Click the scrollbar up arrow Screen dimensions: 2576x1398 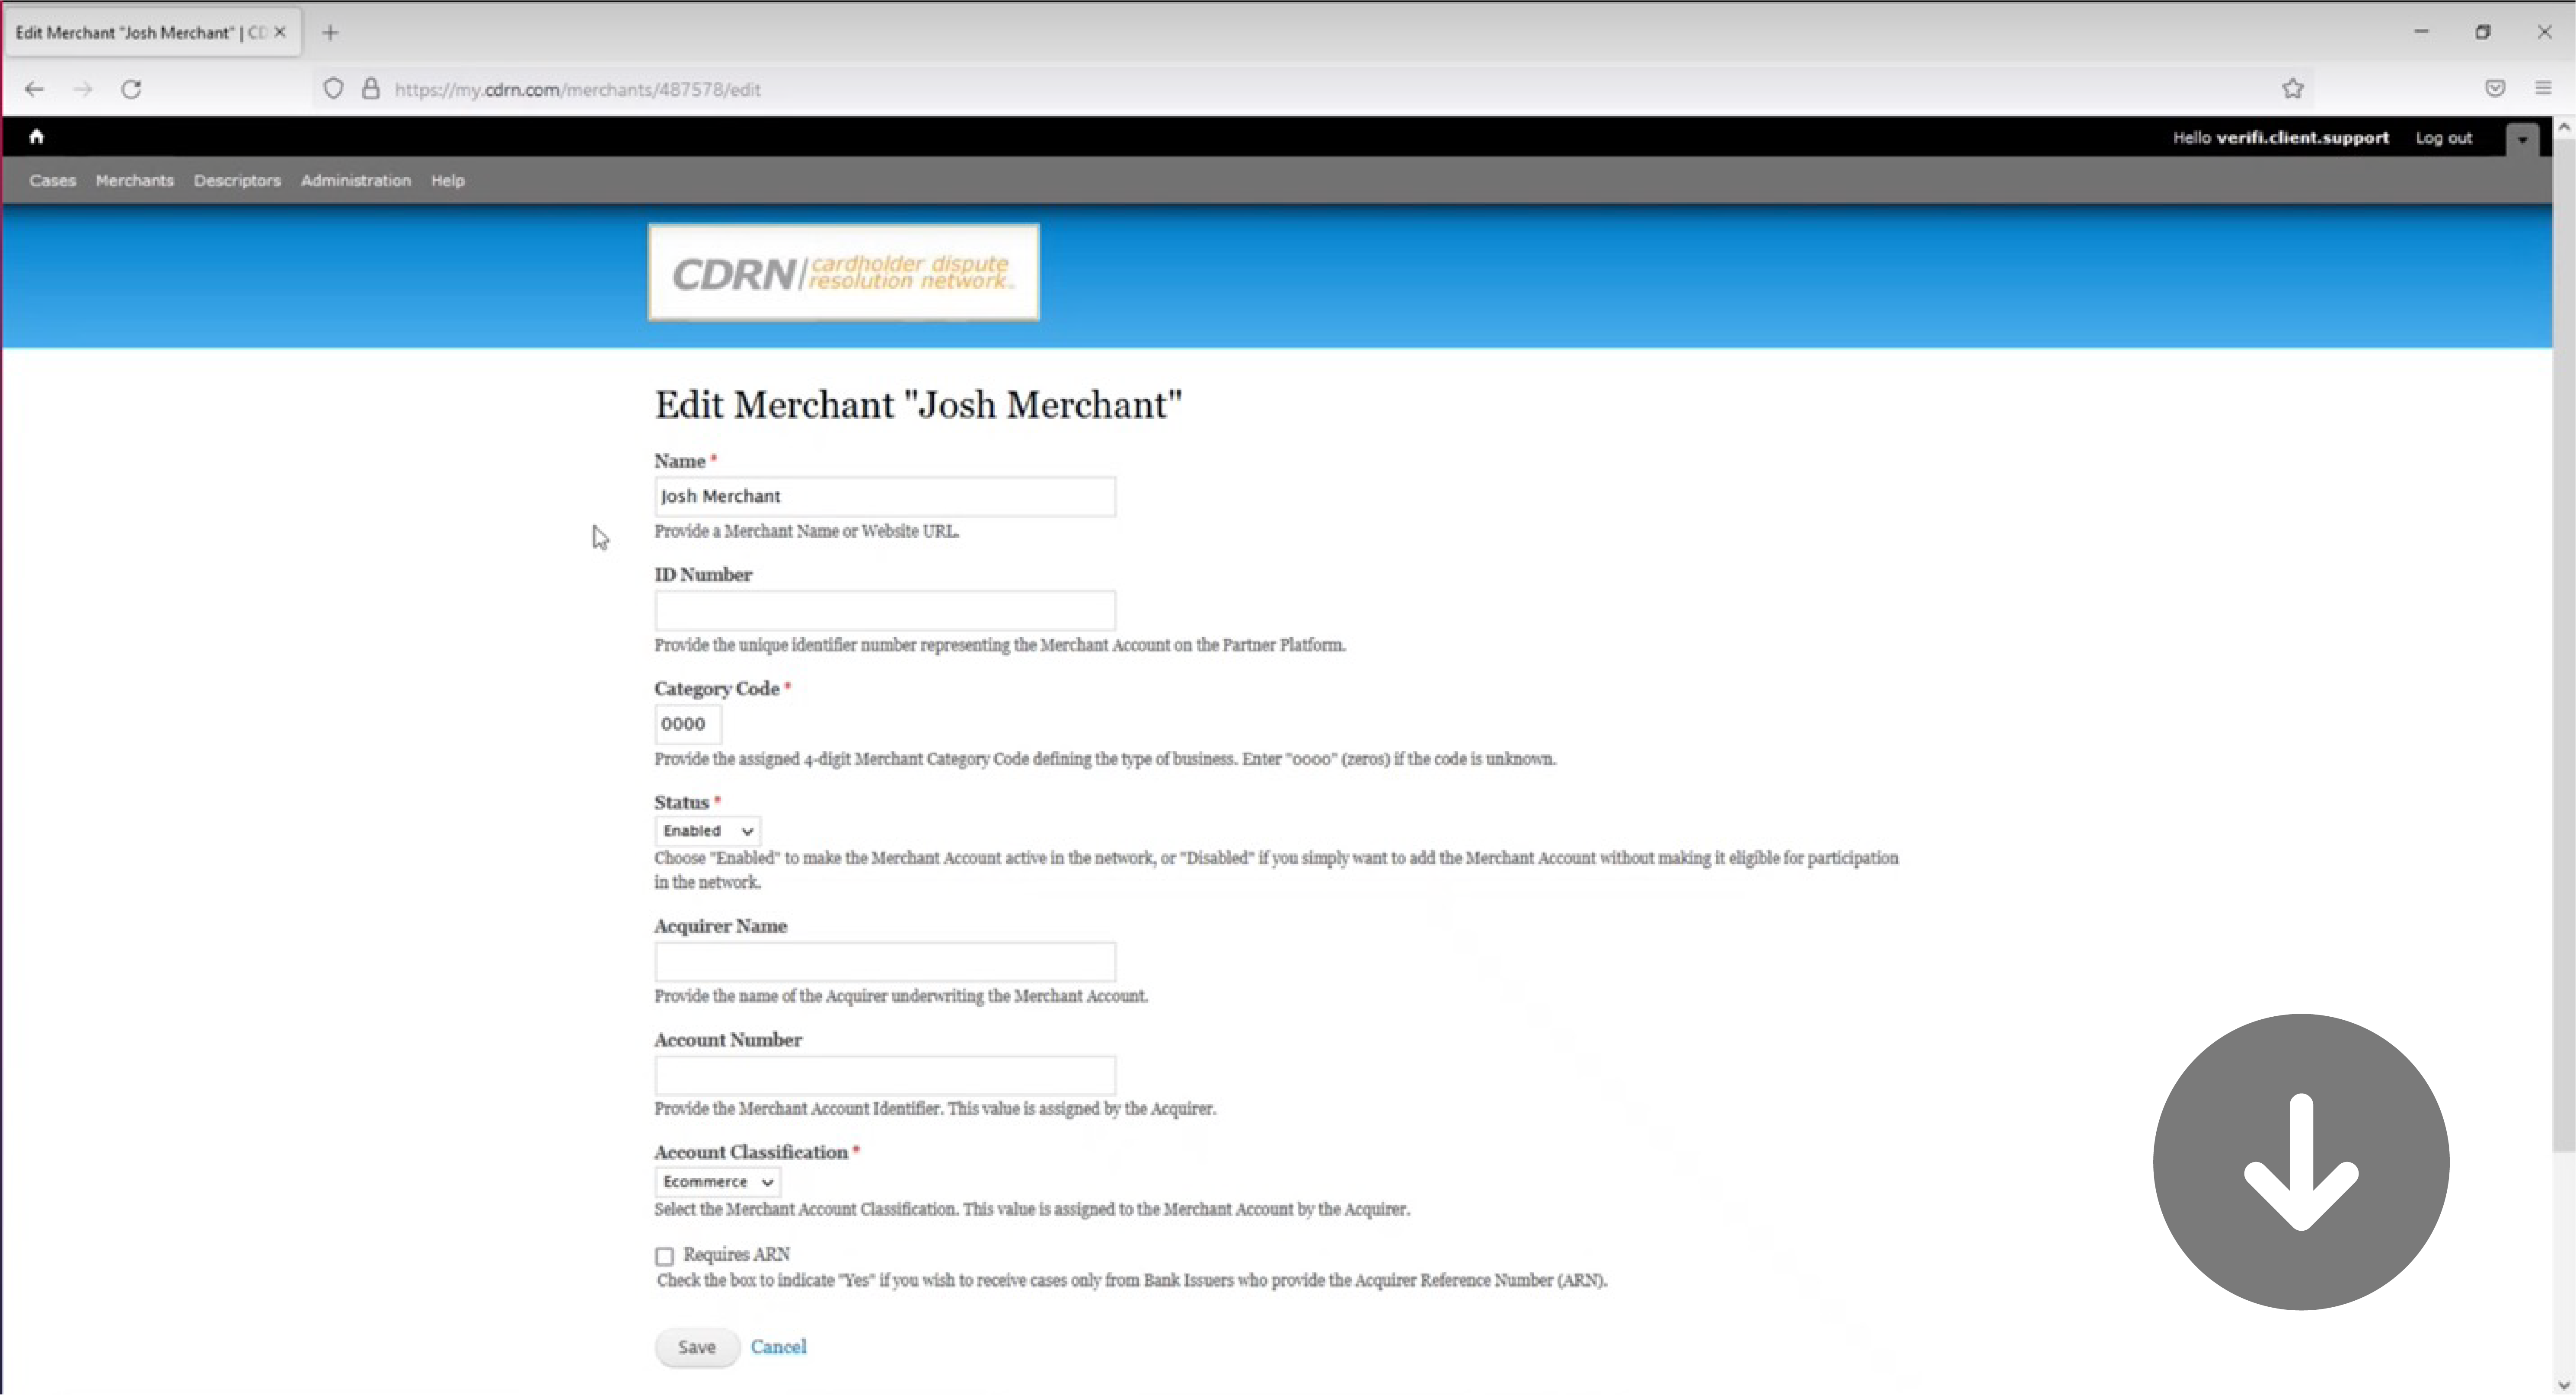point(2564,128)
